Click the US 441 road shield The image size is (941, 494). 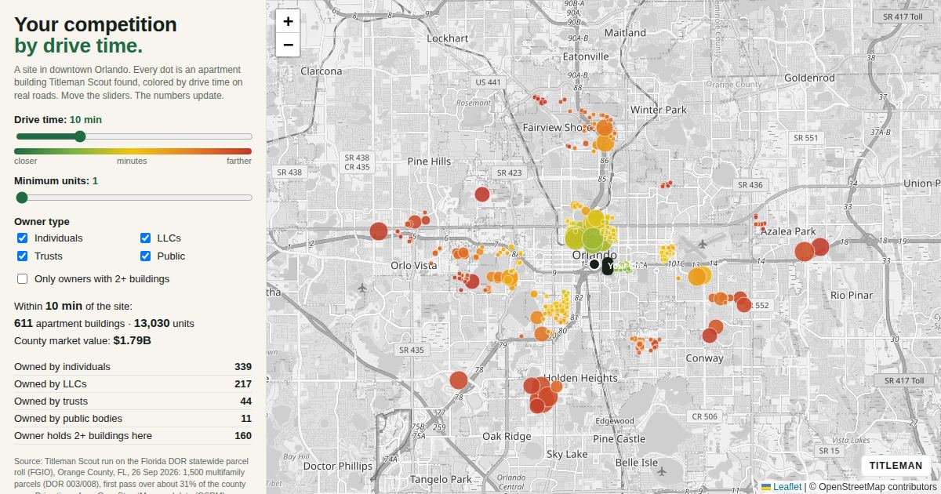coord(487,82)
